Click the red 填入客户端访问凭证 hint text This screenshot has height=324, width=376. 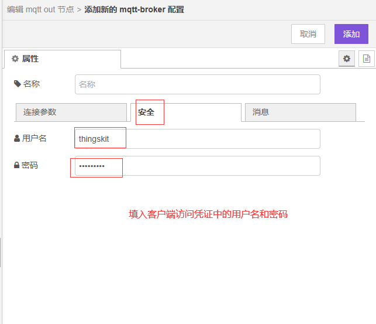208,214
